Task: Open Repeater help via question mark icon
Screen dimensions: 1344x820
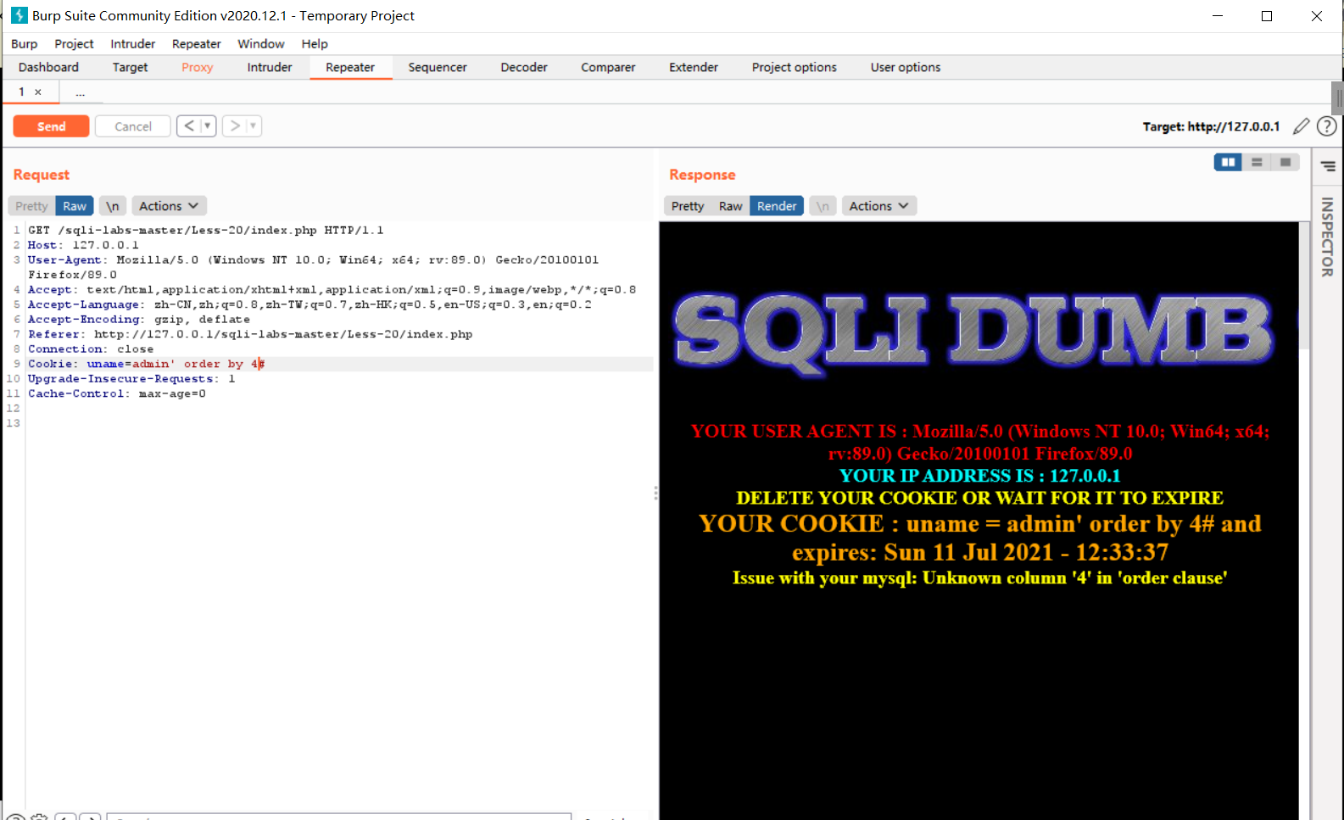Action: [1327, 126]
